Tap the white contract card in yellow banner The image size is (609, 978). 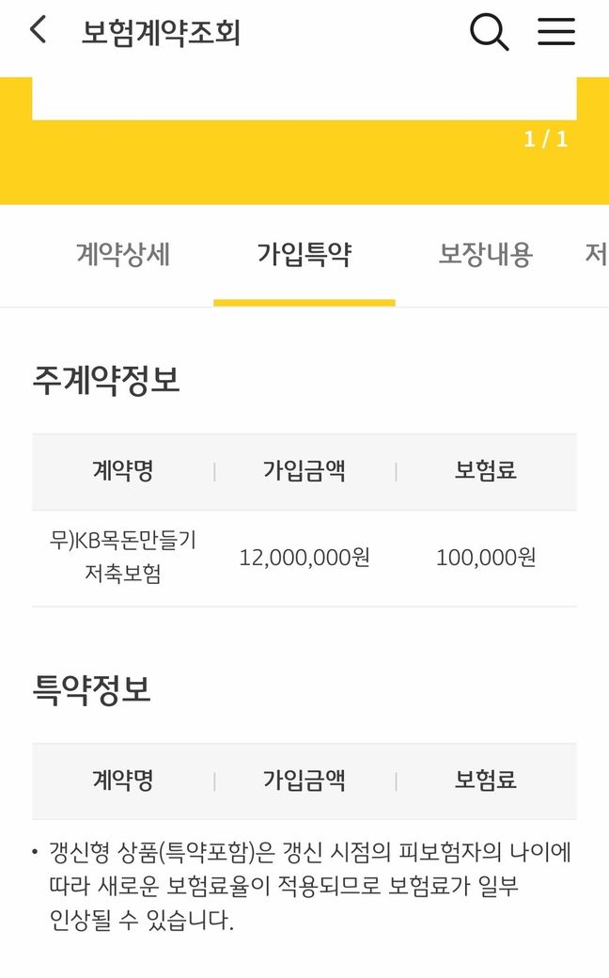click(x=304, y=99)
